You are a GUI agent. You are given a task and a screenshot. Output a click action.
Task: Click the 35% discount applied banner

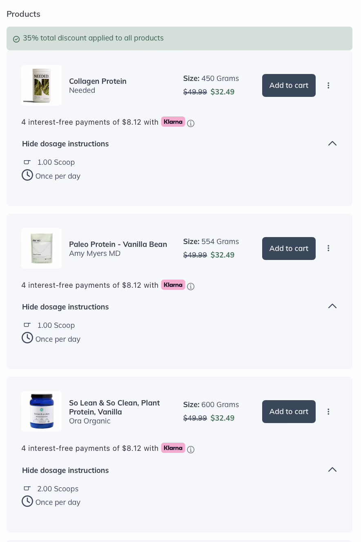(179, 38)
